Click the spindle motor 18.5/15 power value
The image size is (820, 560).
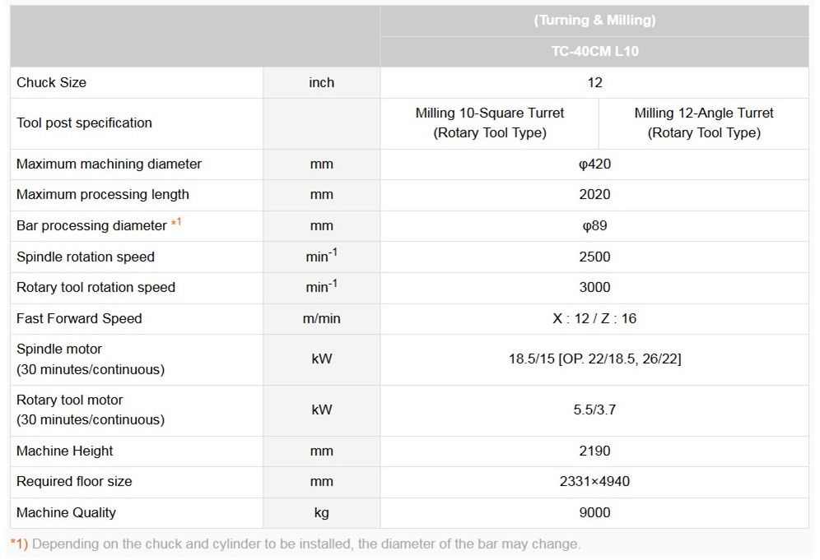[x=594, y=359]
